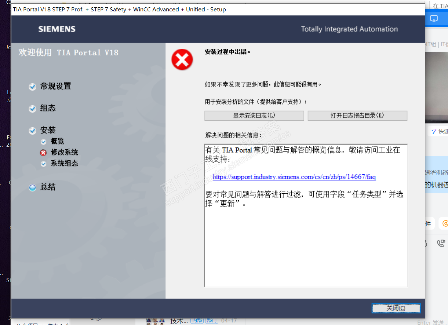Select the 组态 step
448x325 pixels.
click(48, 108)
